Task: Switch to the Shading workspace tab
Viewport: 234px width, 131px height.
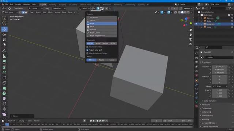Action: pyautogui.click(x=97, y=5)
